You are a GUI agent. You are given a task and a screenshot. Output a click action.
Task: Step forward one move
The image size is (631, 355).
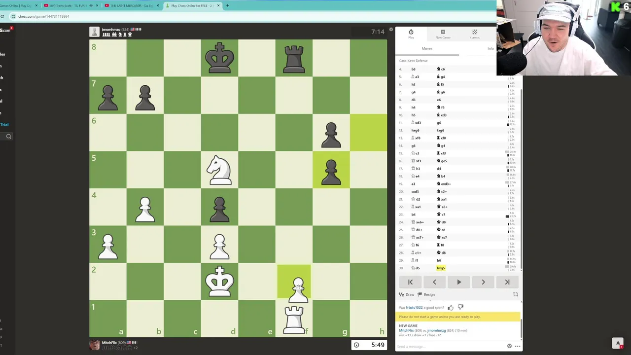point(483,282)
